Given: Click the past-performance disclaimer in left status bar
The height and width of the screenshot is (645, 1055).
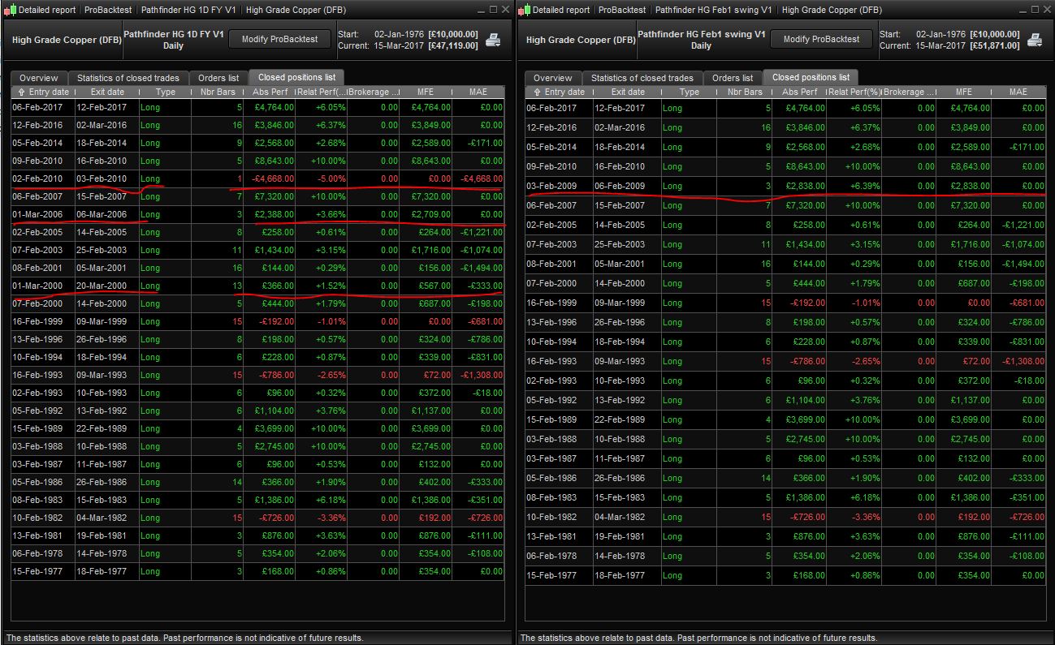Looking at the screenshot, I should 184,638.
